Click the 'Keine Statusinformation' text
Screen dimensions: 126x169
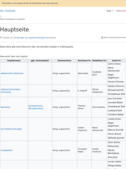point(115,38)
